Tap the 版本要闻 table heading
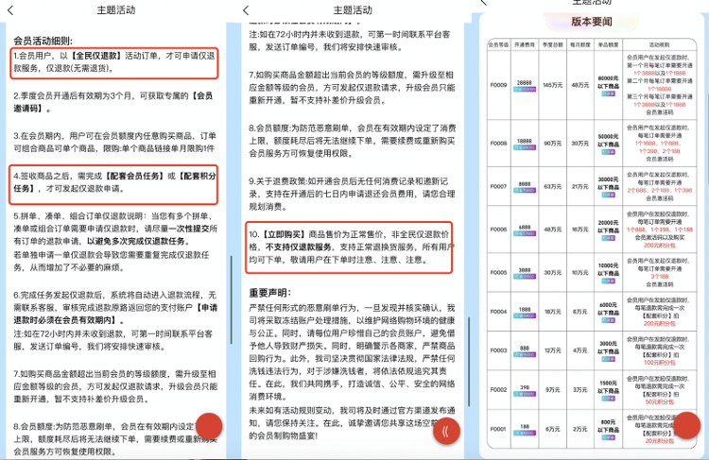This screenshot has width=709, height=460. pos(592,23)
